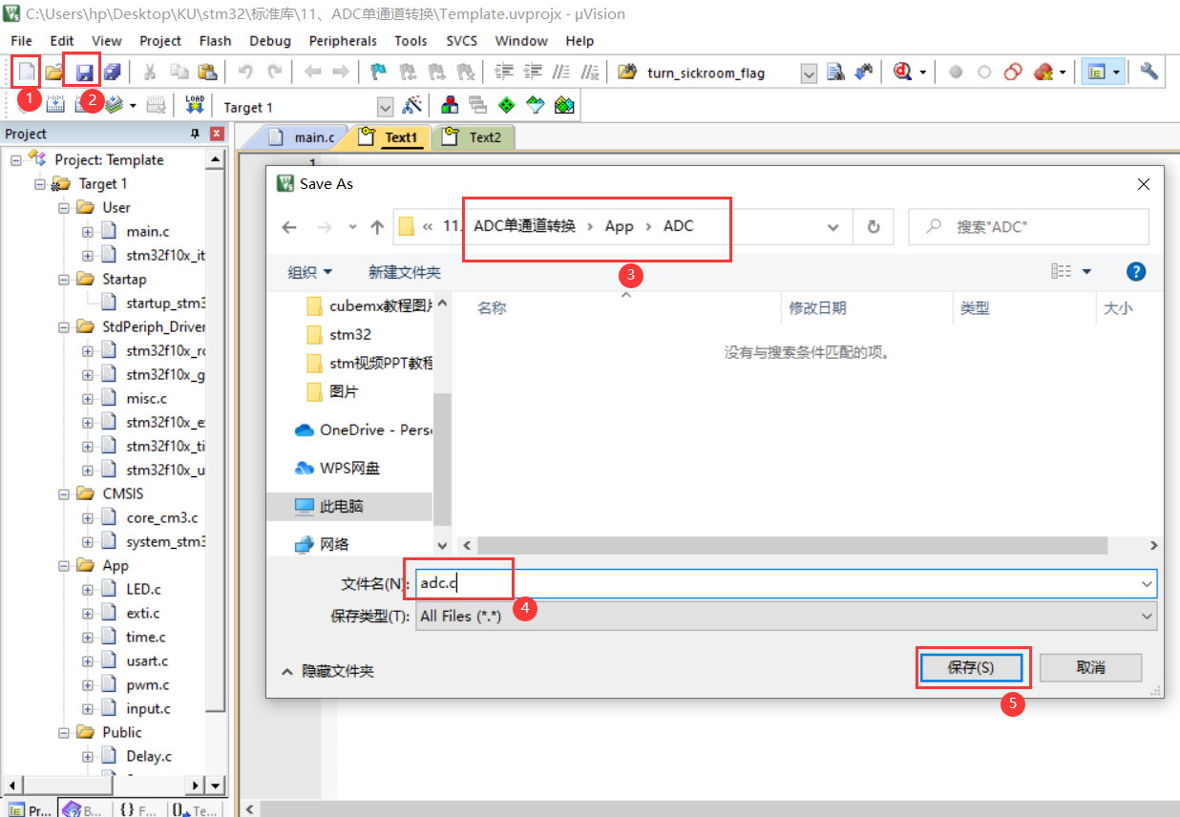Click the Indent selection icon

pos(504,73)
